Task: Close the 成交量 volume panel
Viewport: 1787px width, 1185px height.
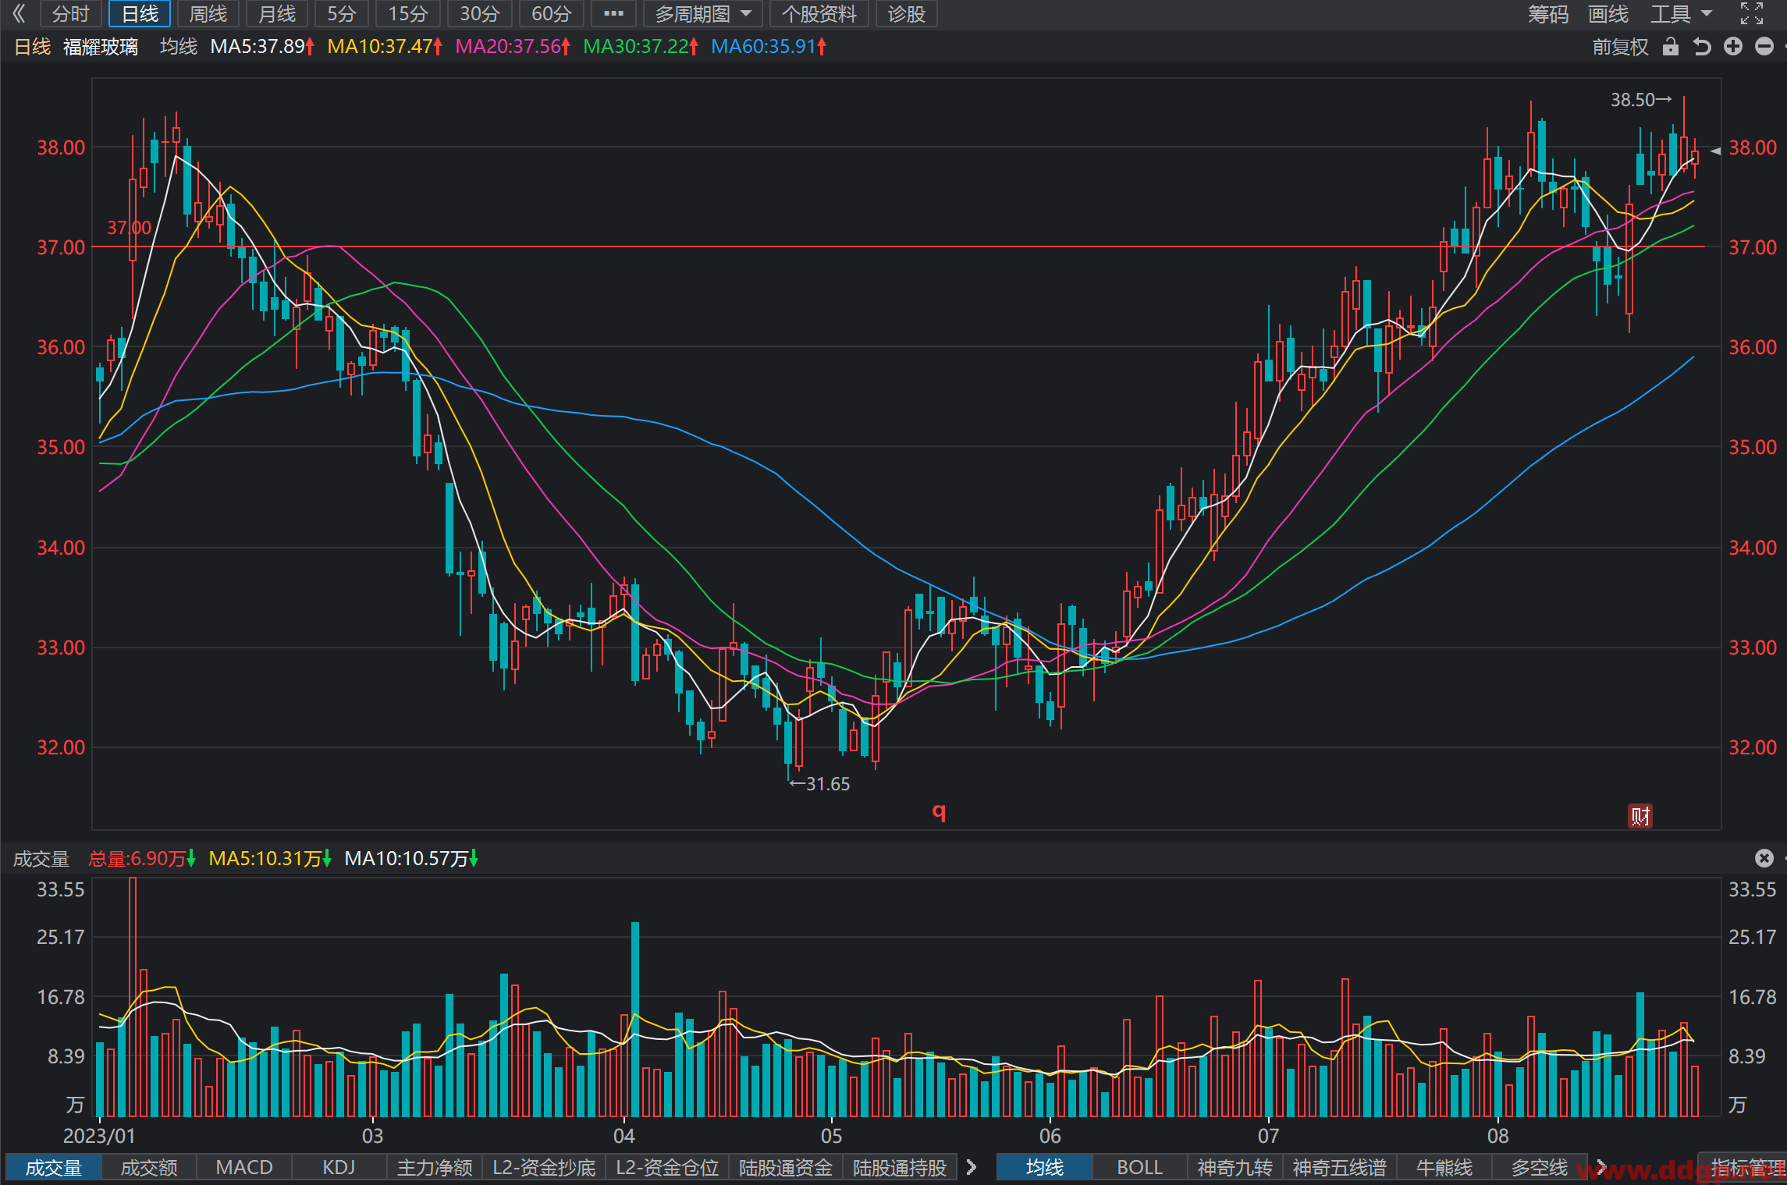Action: (1764, 858)
